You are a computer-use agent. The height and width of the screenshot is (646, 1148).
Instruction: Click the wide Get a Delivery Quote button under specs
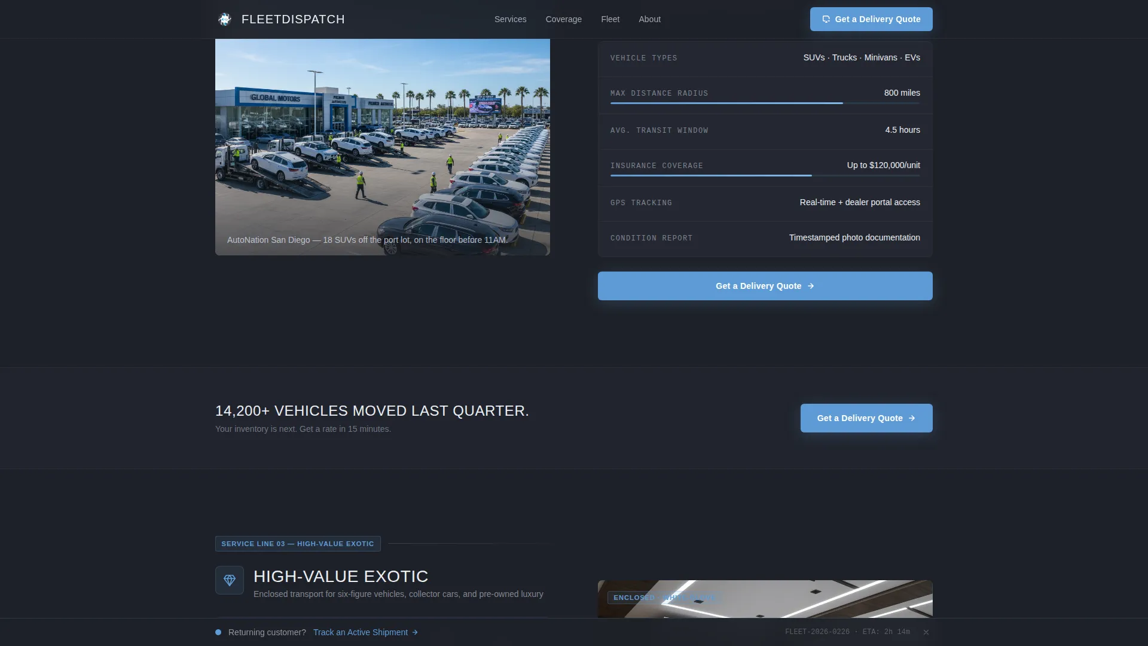pyautogui.click(x=765, y=286)
